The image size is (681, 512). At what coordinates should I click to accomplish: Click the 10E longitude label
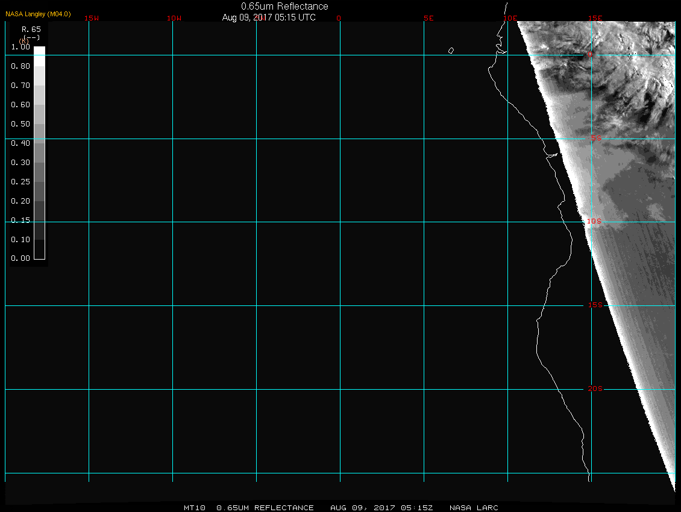[510, 18]
